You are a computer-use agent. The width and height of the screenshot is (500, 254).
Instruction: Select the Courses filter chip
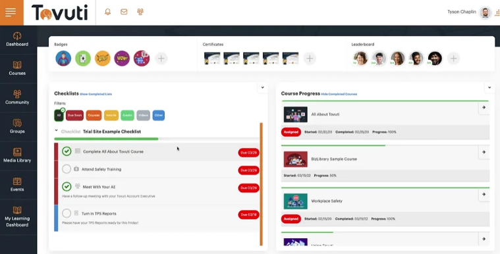(94, 115)
